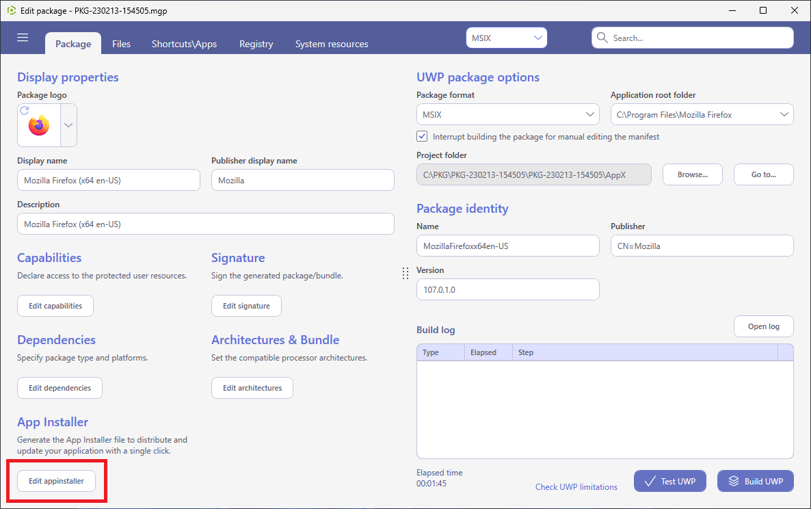This screenshot has height=509, width=811.
Task: Click the Elapsed column header
Action: [x=488, y=352]
